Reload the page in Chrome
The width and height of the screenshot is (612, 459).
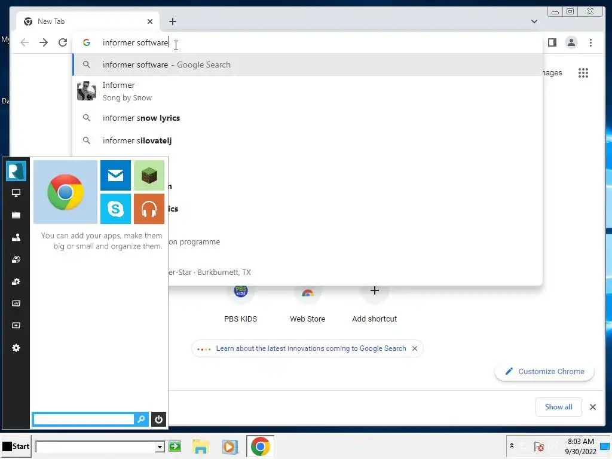(62, 42)
